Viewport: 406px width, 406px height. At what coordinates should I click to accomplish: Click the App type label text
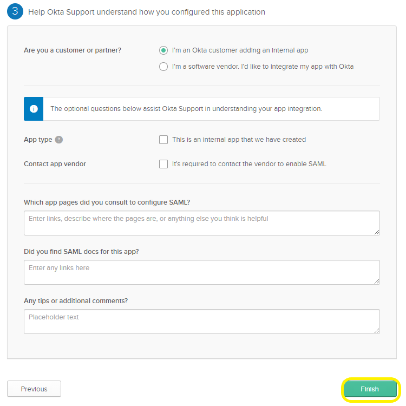pyautogui.click(x=38, y=140)
